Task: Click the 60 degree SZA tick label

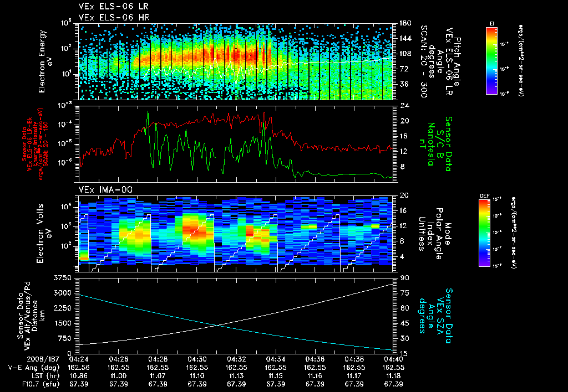Action: (x=404, y=308)
